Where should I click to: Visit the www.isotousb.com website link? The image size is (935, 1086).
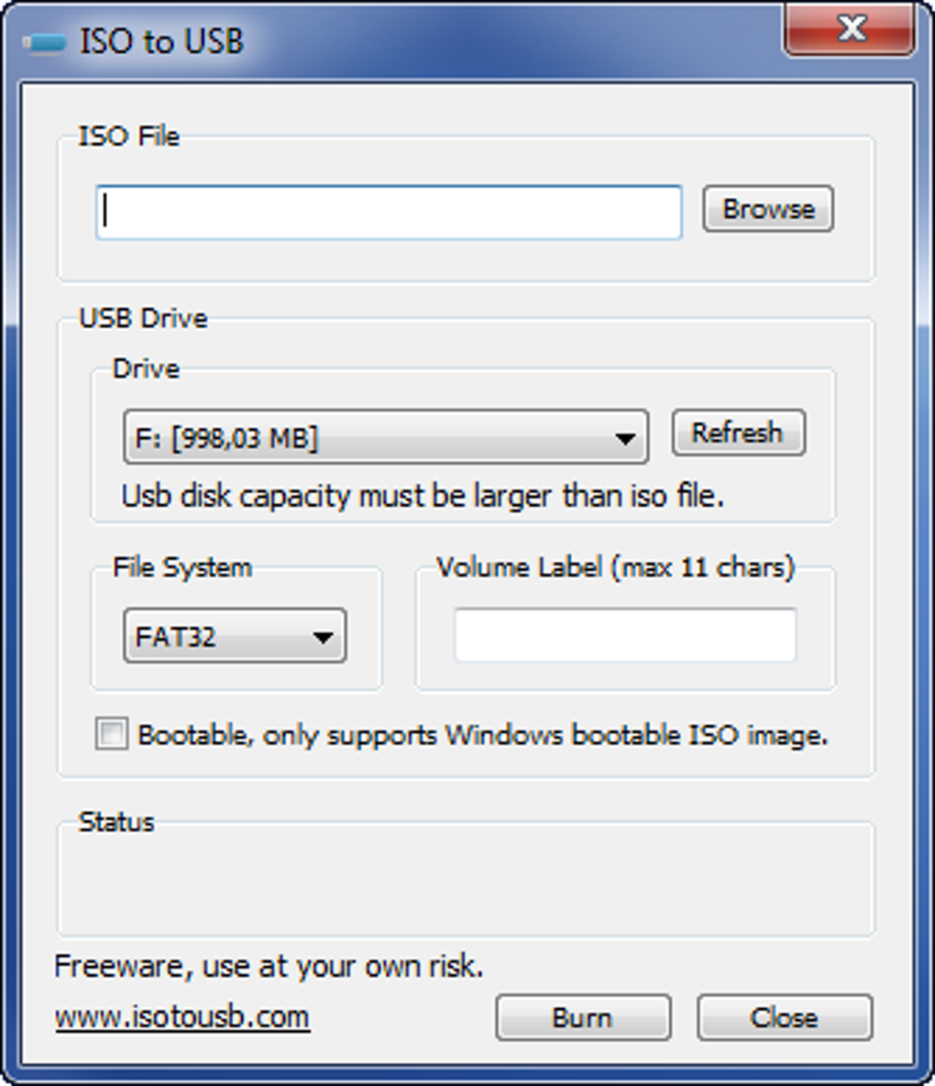click(181, 1015)
